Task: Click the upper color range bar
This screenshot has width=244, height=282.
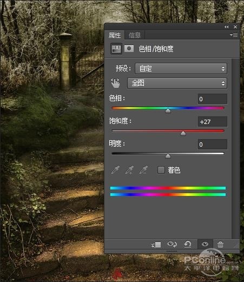Action: [x=168, y=188]
